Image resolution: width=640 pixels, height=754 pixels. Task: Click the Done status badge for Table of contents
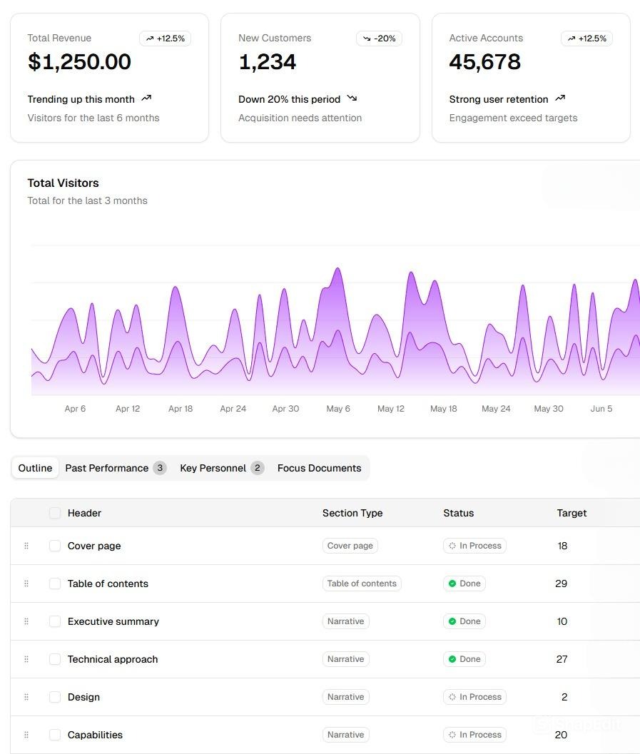click(x=464, y=584)
